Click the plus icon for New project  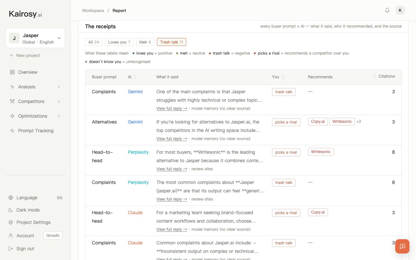pyautogui.click(x=11, y=55)
